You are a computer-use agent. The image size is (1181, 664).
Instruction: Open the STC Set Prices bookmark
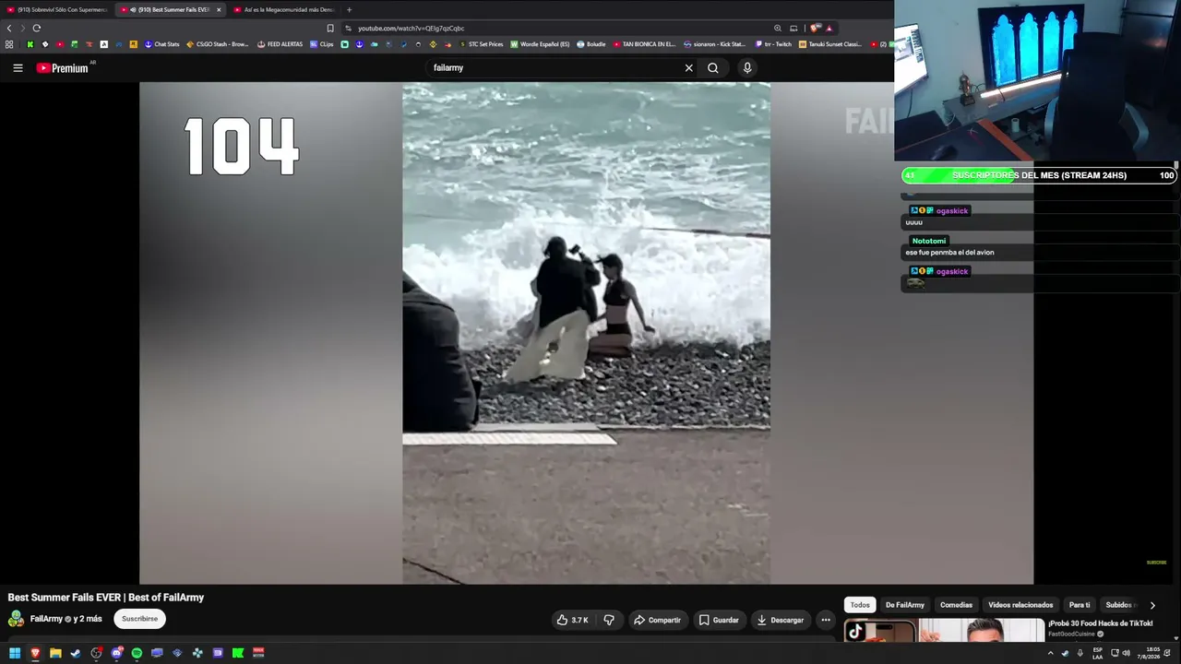pyautogui.click(x=481, y=44)
